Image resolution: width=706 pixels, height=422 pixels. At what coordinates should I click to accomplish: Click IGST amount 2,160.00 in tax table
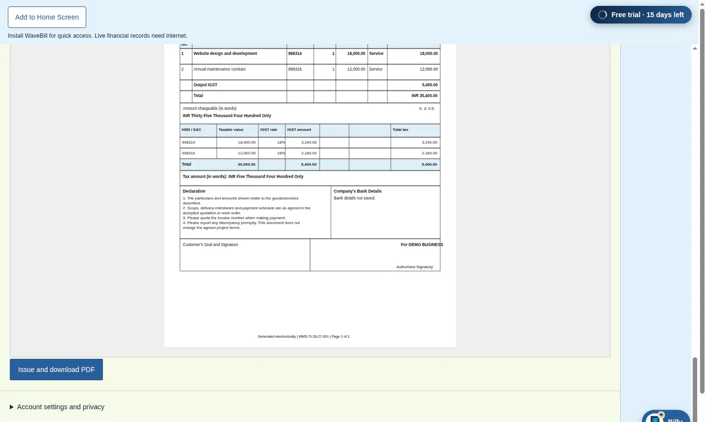pyautogui.click(x=309, y=153)
